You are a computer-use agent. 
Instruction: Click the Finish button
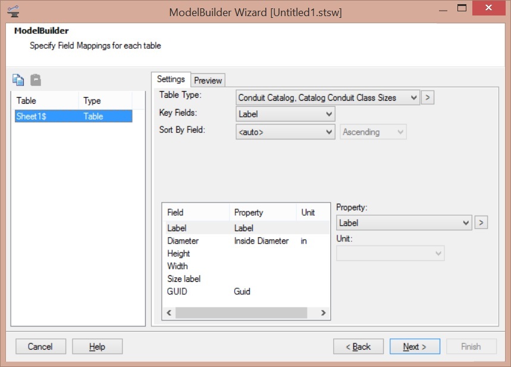pyautogui.click(x=471, y=346)
